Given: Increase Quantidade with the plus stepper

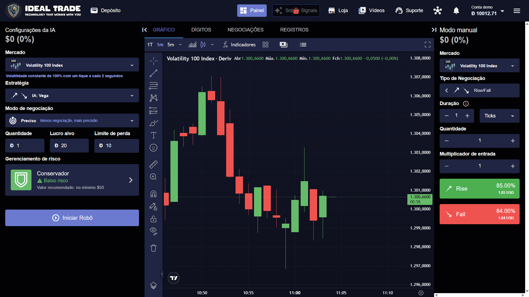Looking at the screenshot, I should coord(512,141).
